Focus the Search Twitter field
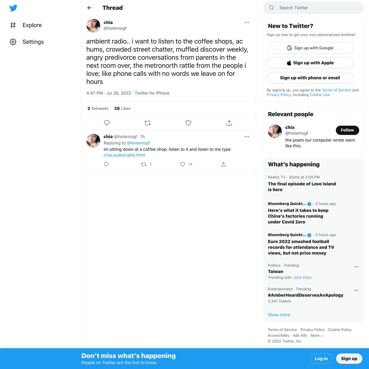Viewport: 369px width, 369px height. tap(314, 8)
